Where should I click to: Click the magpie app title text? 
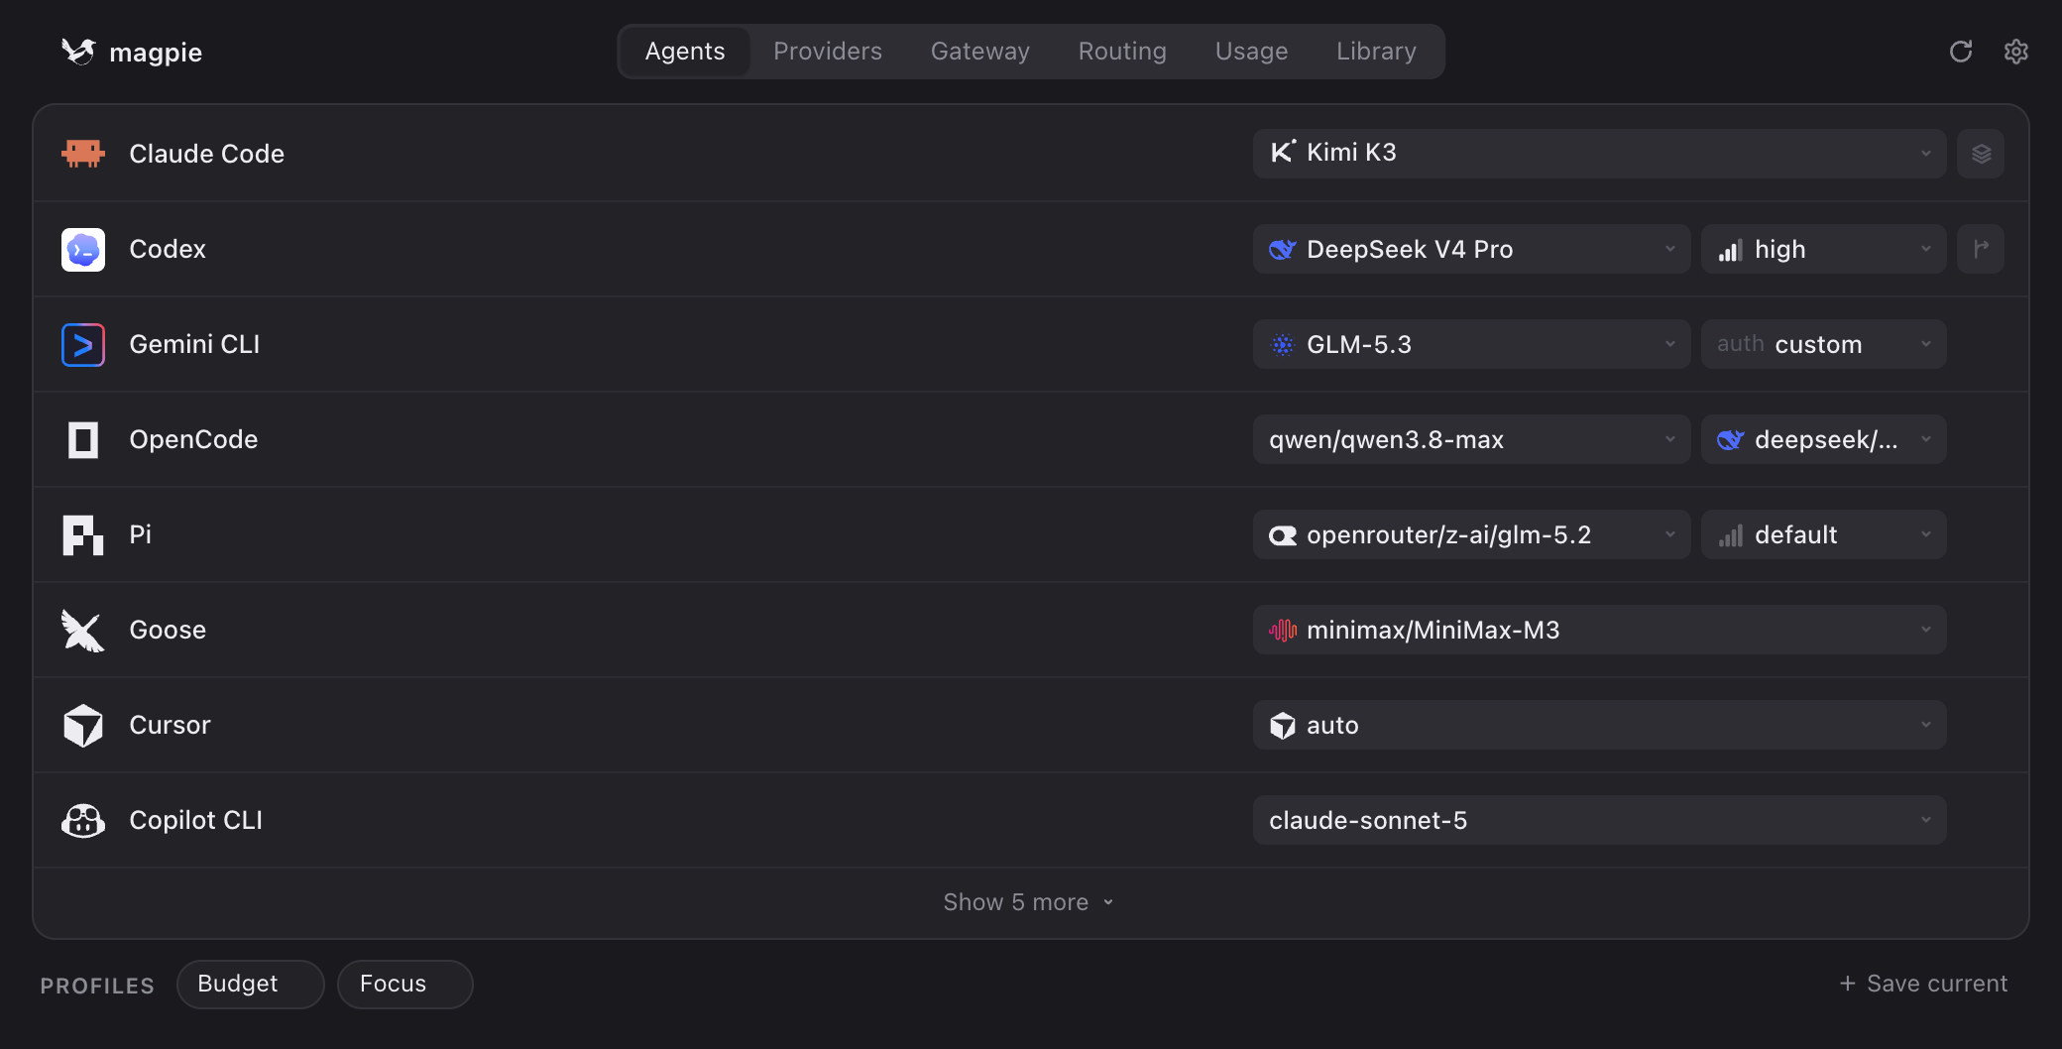click(156, 53)
